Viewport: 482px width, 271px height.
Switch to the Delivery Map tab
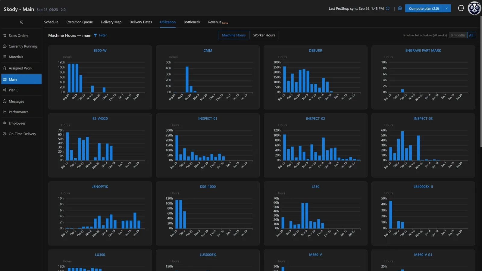point(111,22)
